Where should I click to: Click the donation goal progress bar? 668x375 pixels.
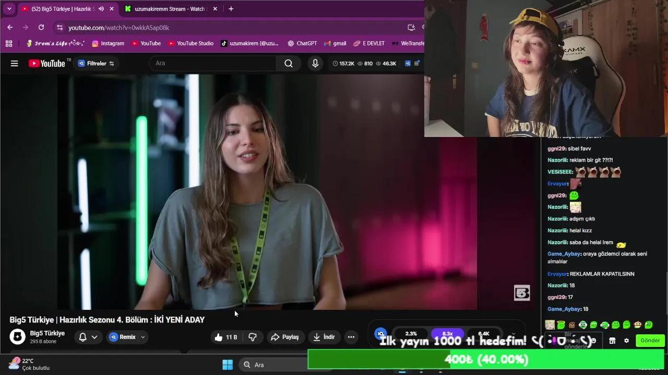[486, 359]
